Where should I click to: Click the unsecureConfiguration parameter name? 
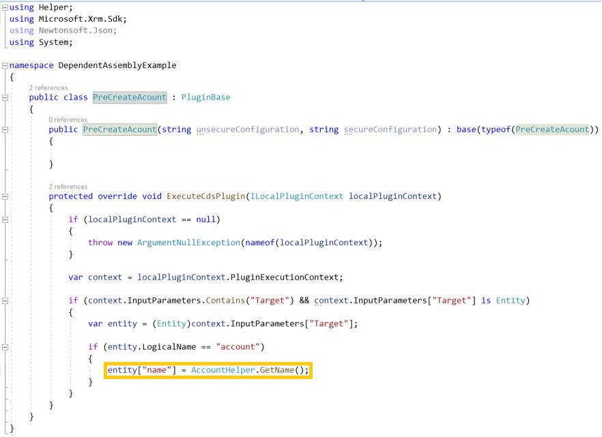(x=248, y=130)
